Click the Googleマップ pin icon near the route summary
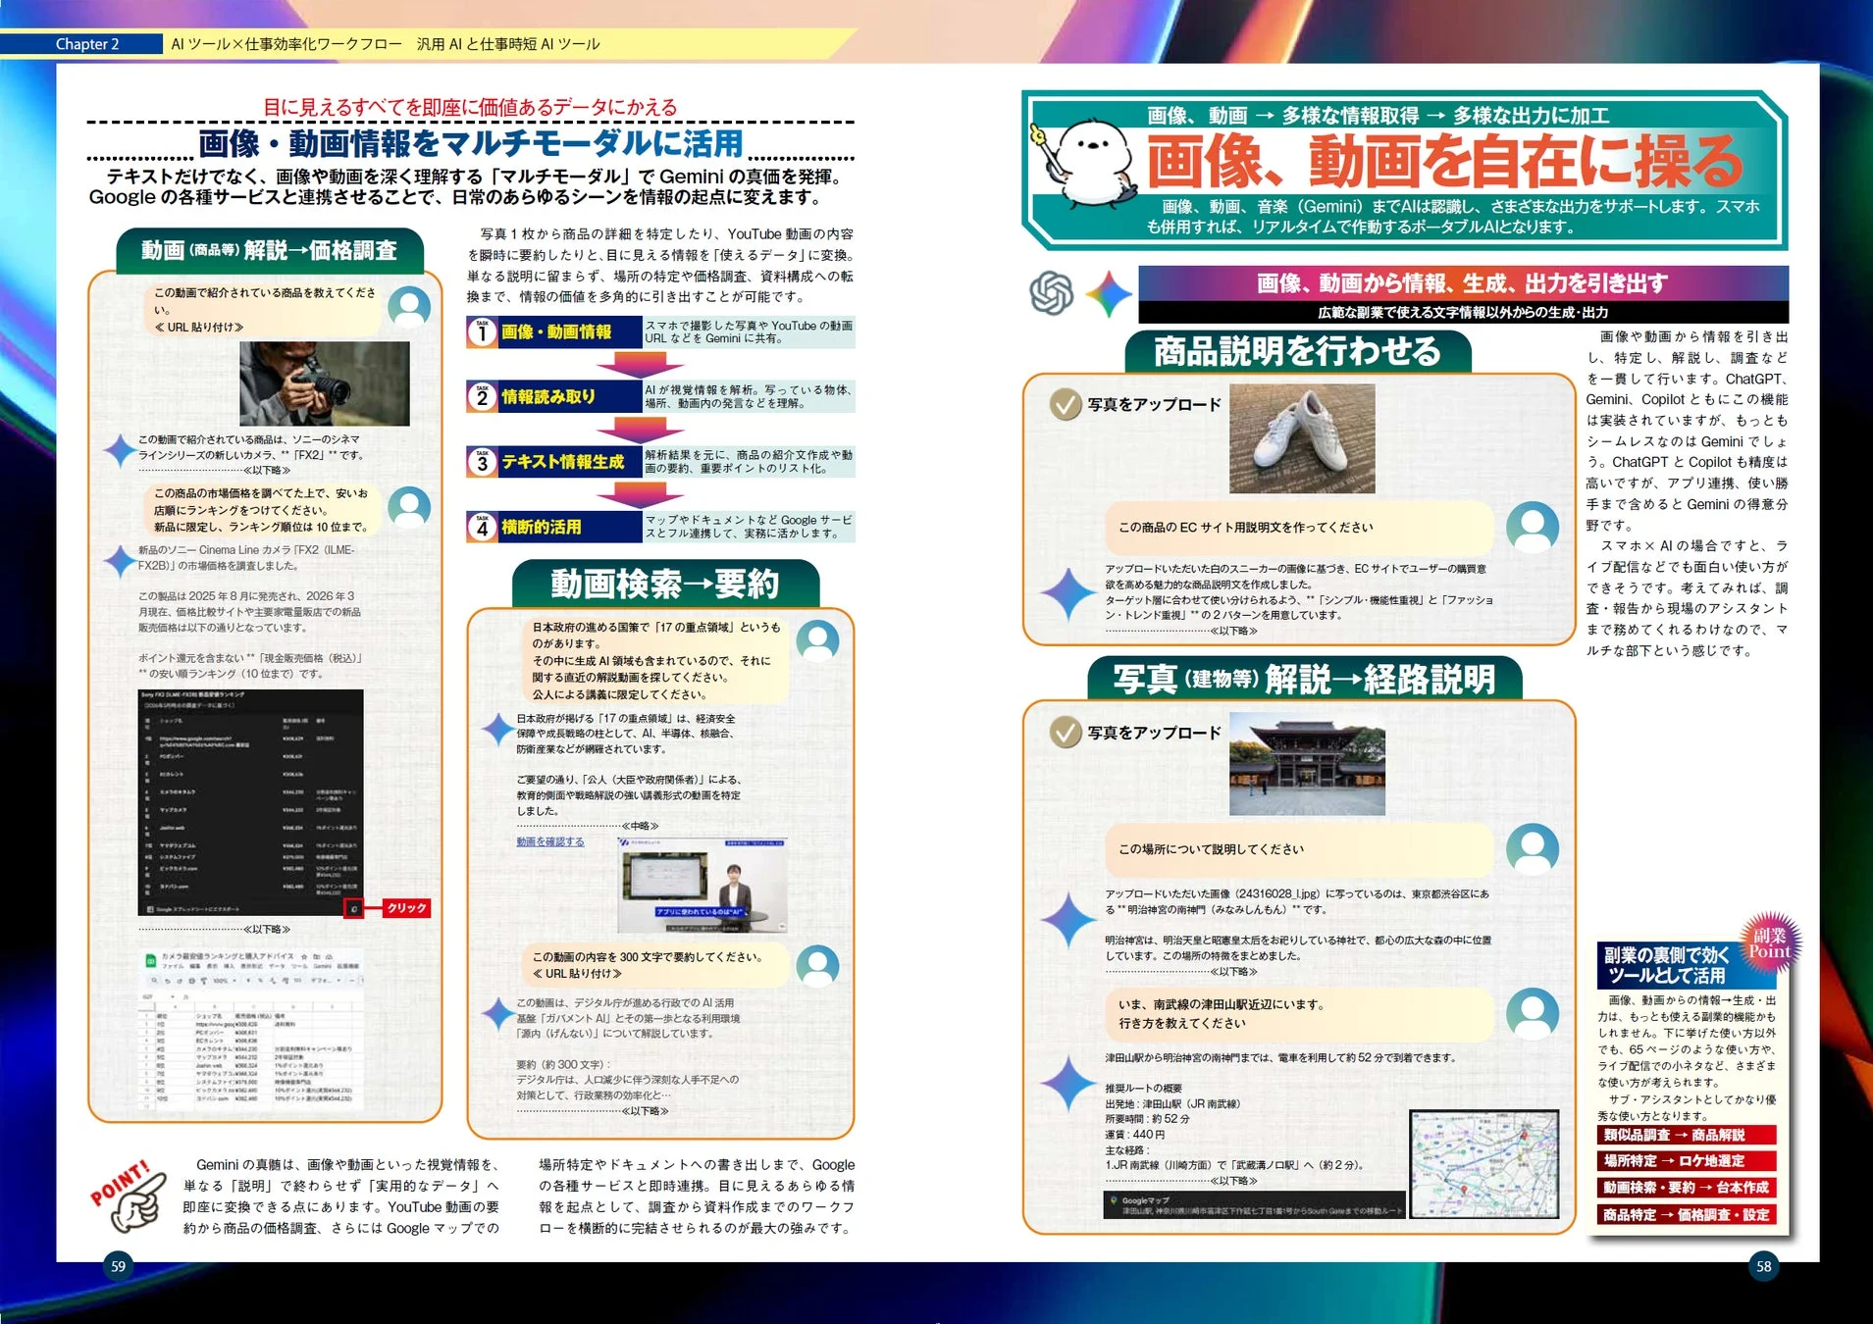1873x1324 pixels. (x=1114, y=1198)
